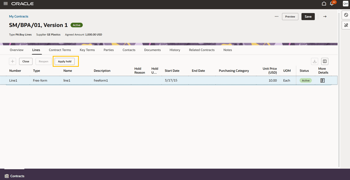
Task: Click the Free-form type cell
Action: coord(40,80)
